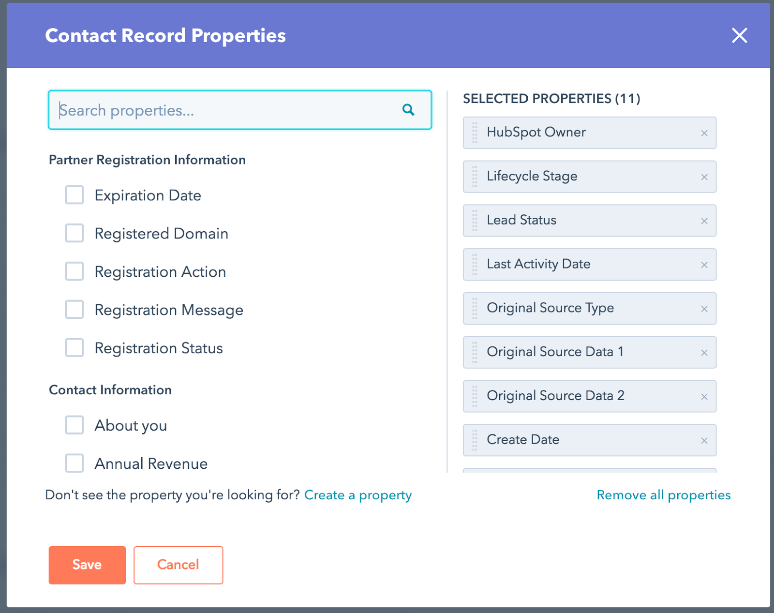Click the Create Date property label

pos(523,440)
